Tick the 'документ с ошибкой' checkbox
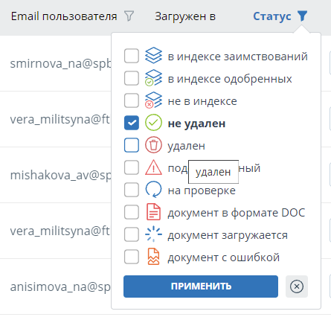Image resolution: width=331 pixels, height=317 pixels. 132,257
